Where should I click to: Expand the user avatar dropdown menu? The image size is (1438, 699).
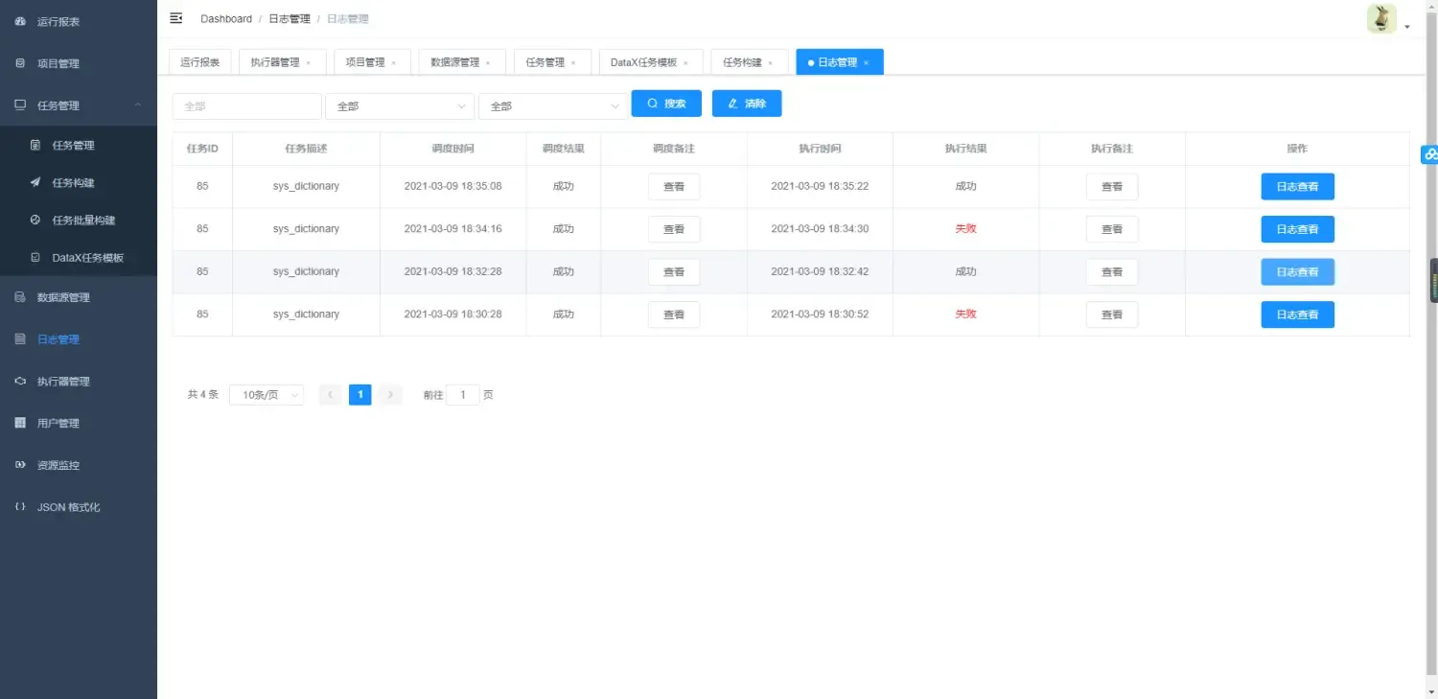pos(1380,18)
